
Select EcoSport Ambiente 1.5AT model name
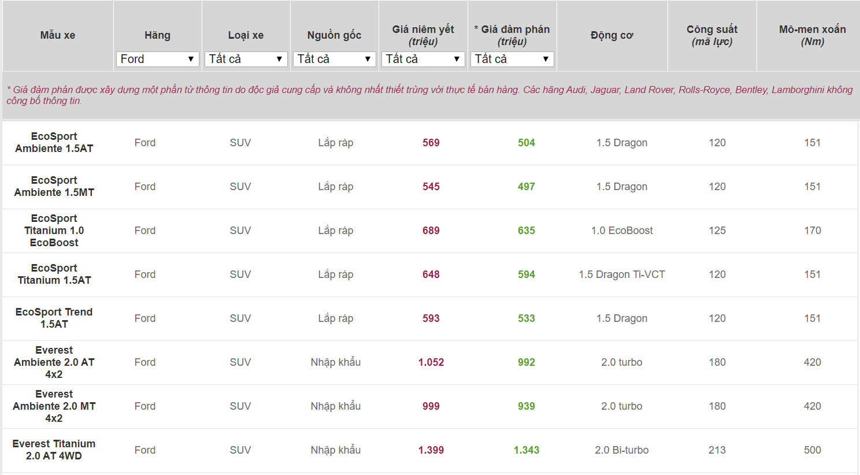click(54, 142)
